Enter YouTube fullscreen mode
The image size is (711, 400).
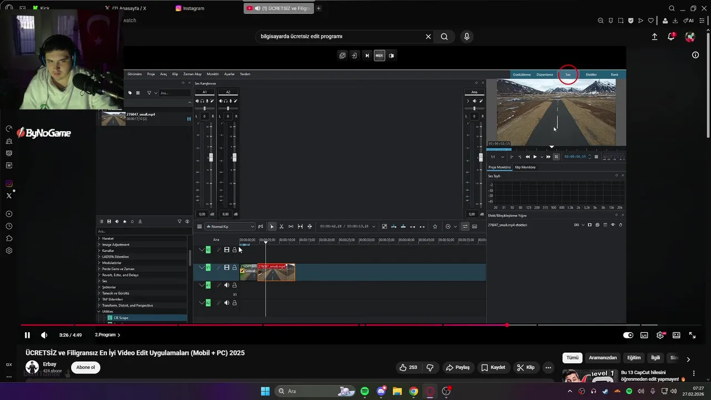click(x=692, y=335)
